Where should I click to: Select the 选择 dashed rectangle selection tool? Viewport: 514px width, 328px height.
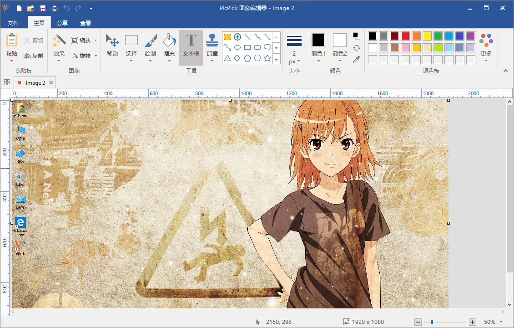click(131, 40)
